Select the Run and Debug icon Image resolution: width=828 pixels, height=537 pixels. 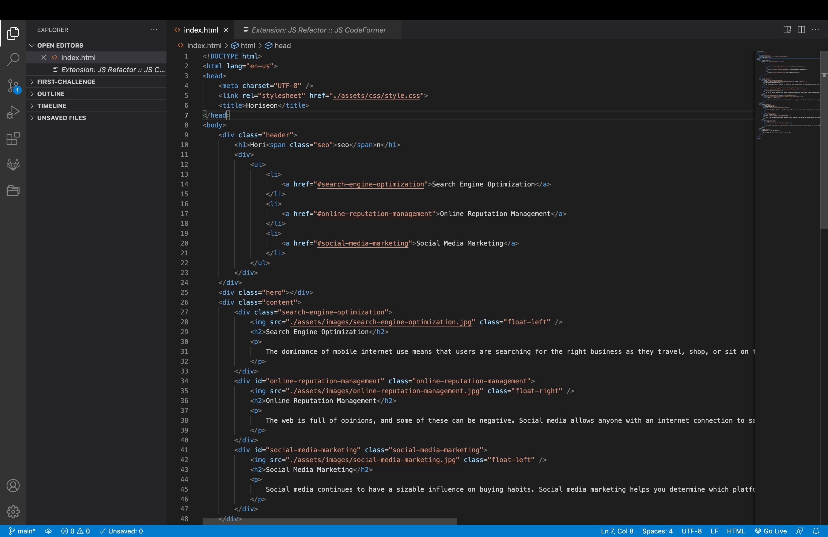[13, 112]
